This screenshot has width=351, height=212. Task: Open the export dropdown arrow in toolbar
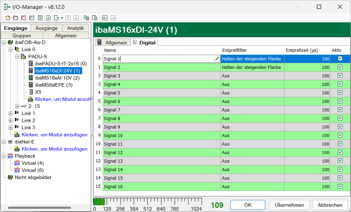62,18
